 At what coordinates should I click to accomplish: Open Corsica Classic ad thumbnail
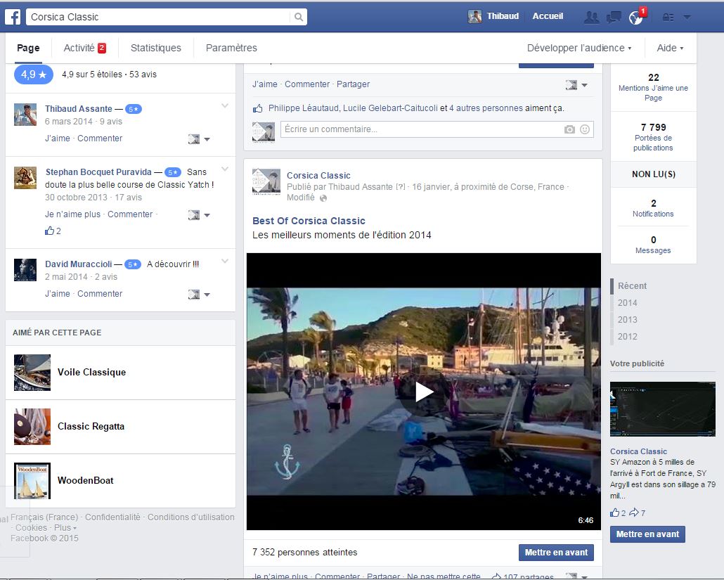point(663,409)
